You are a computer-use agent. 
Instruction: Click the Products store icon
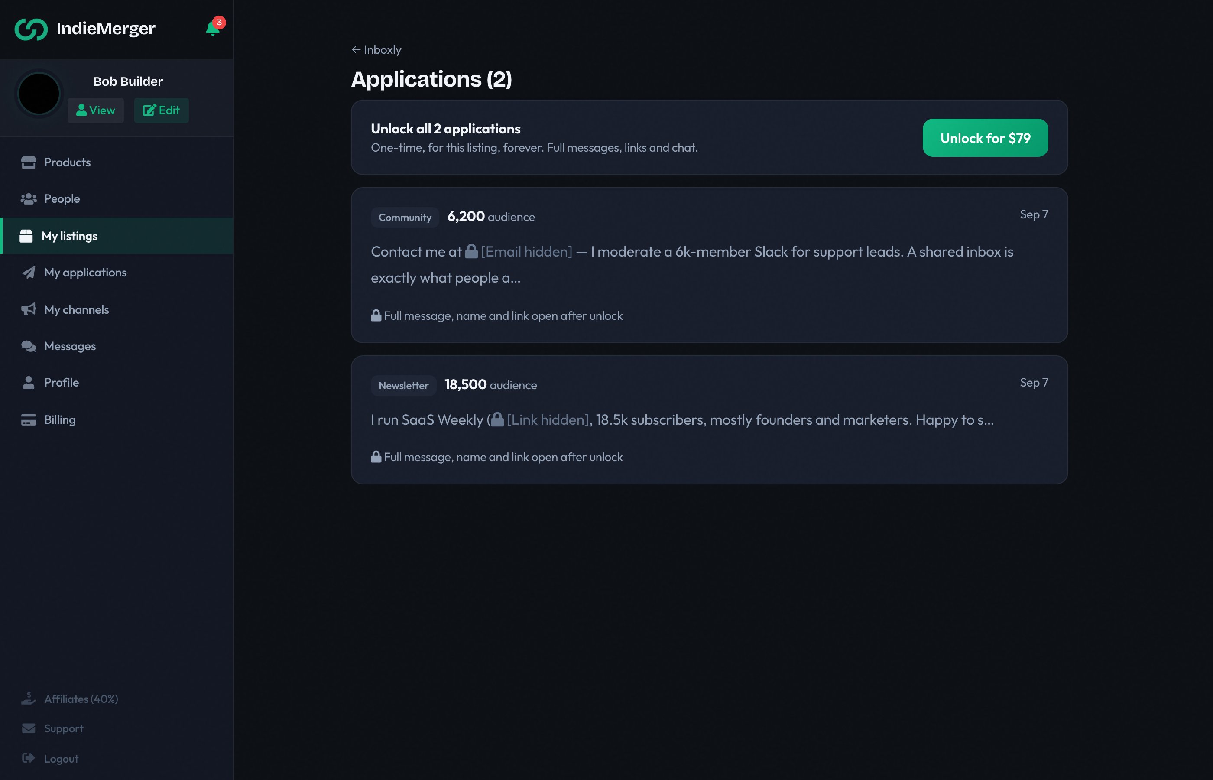pyautogui.click(x=28, y=162)
